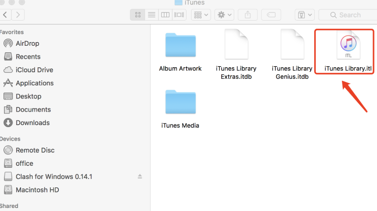Click the Desktop icon in the sidebar
The width and height of the screenshot is (377, 211).
click(8, 96)
